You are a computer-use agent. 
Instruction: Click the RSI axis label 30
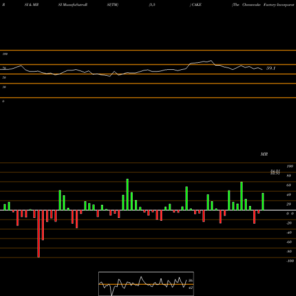click(x=4, y=87)
